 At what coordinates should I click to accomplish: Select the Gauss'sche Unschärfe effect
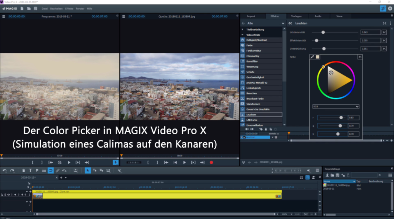[x=261, y=109]
